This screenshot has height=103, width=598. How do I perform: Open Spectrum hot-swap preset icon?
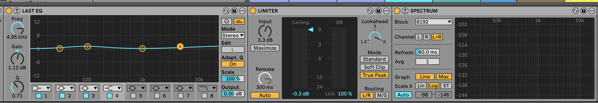(x=576, y=11)
